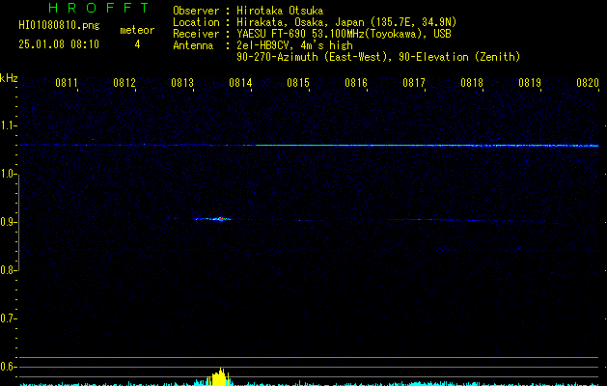Click the 0.9 kHz frequency tick label
Image resolution: width=607 pixels, height=386 pixels.
point(9,222)
